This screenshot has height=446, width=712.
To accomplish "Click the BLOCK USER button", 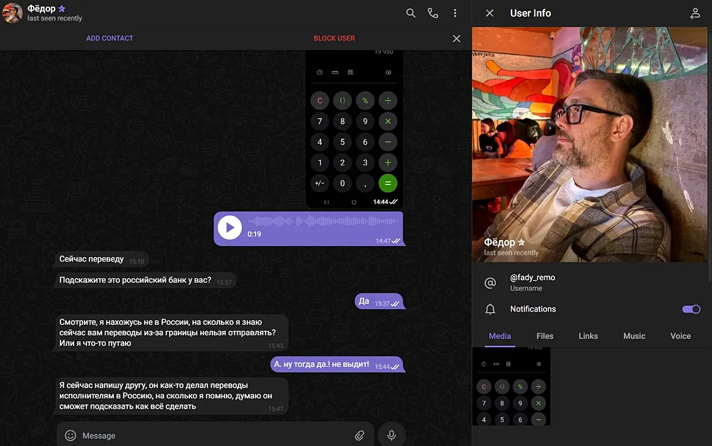I will click(334, 38).
